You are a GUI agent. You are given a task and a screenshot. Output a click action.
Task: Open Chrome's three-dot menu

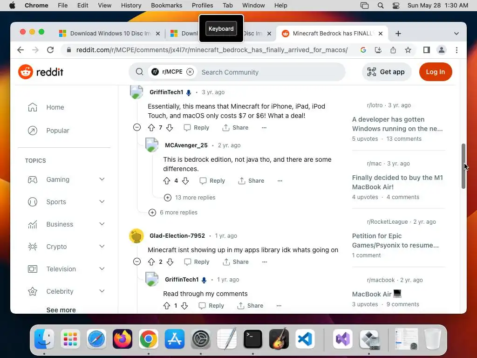457,50
